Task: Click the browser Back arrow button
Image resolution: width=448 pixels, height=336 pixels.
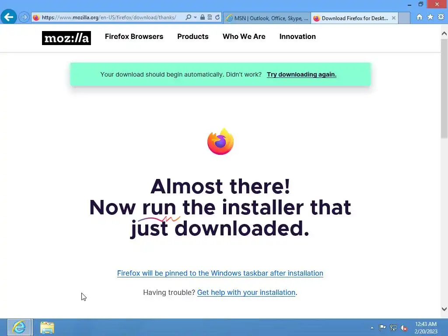Action: (x=9, y=17)
